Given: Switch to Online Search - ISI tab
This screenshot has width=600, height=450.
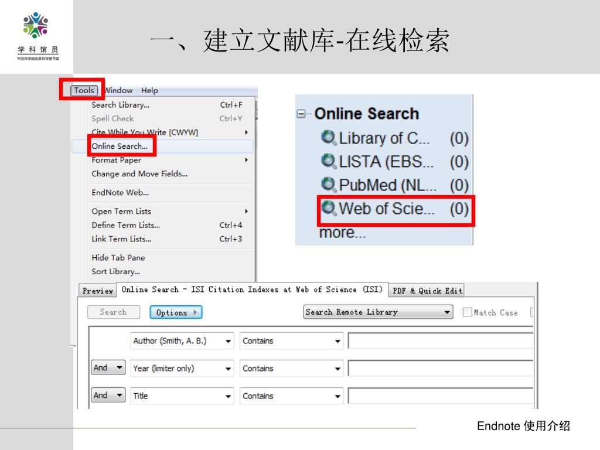Looking at the screenshot, I should (x=252, y=289).
